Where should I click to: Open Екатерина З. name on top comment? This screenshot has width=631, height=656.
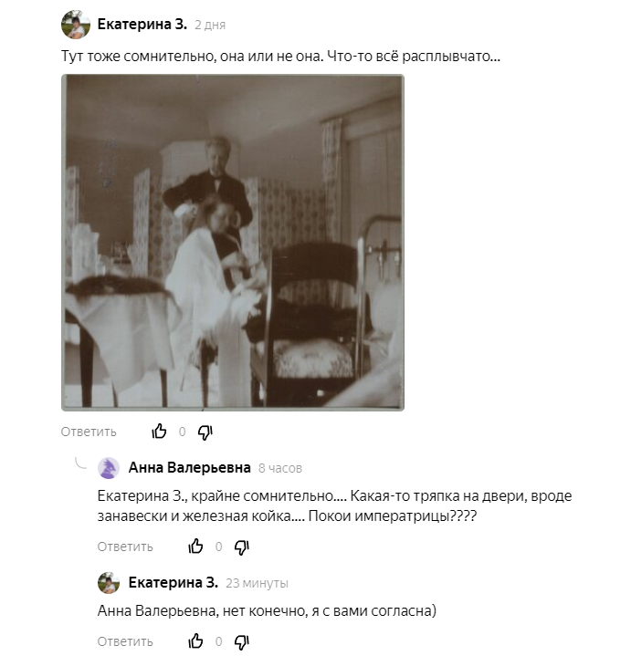tap(142, 25)
